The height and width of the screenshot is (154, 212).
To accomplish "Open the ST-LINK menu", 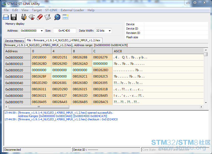I will coord(51,10).
